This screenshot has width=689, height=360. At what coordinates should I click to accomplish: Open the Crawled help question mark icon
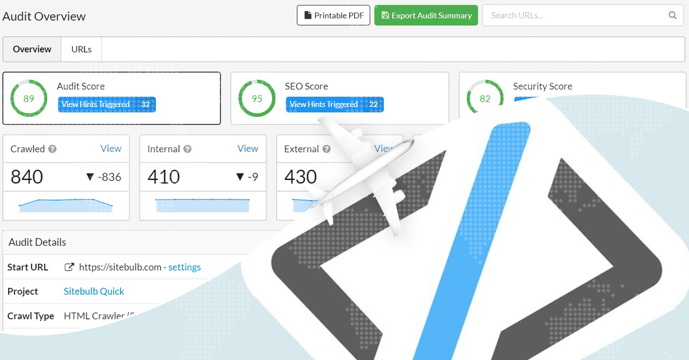coord(52,148)
